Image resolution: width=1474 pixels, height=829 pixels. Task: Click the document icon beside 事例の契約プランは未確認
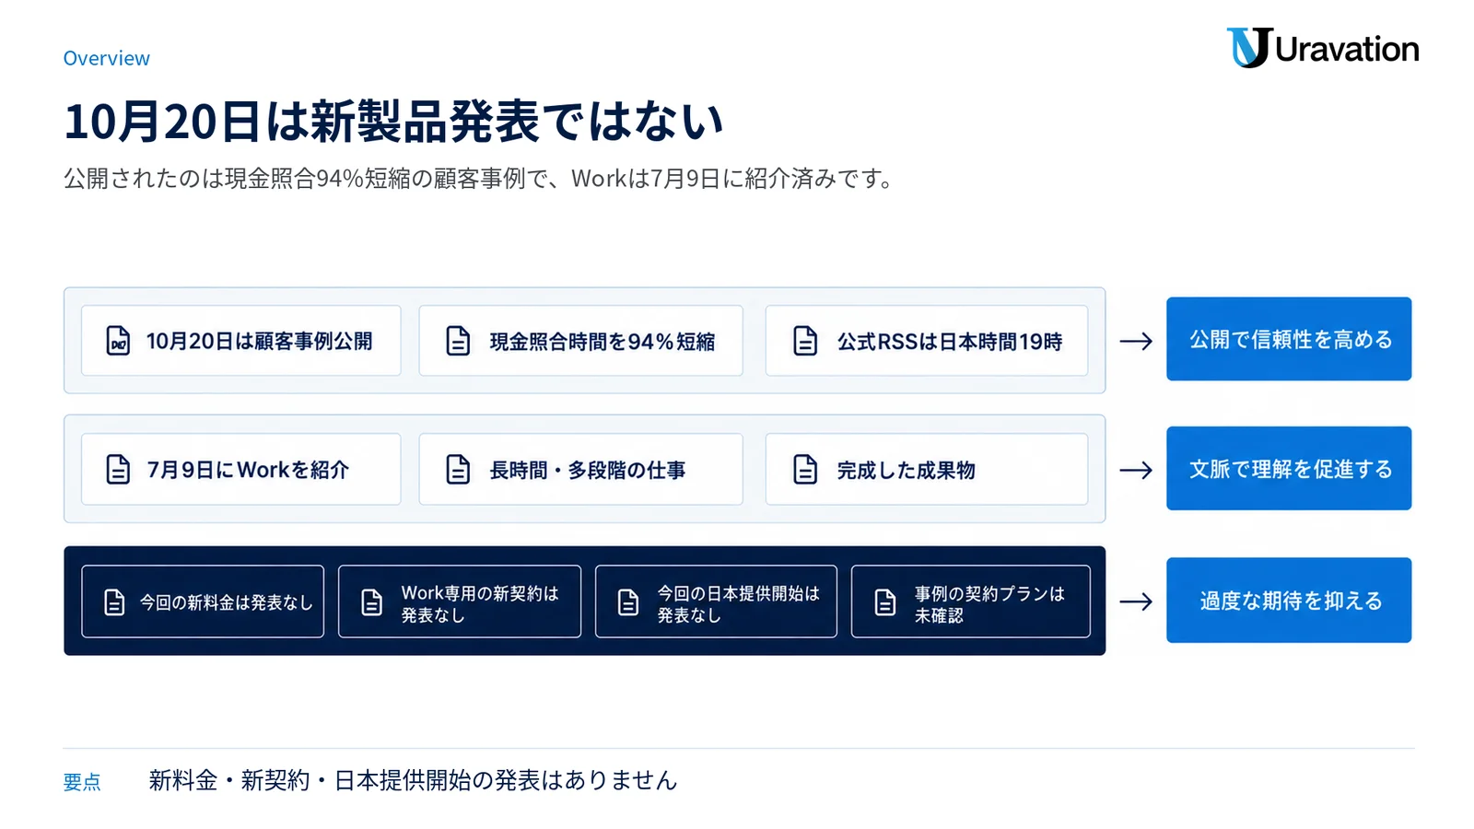(x=884, y=602)
